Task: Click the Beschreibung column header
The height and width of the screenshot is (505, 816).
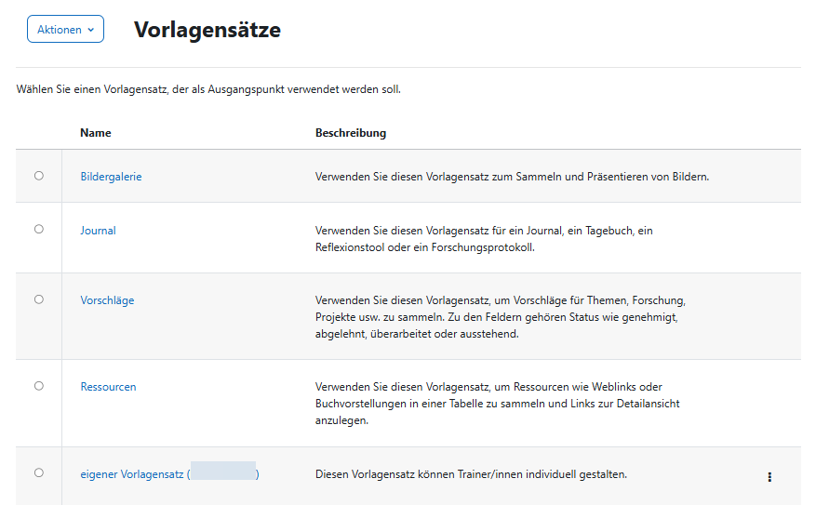Action: click(351, 133)
